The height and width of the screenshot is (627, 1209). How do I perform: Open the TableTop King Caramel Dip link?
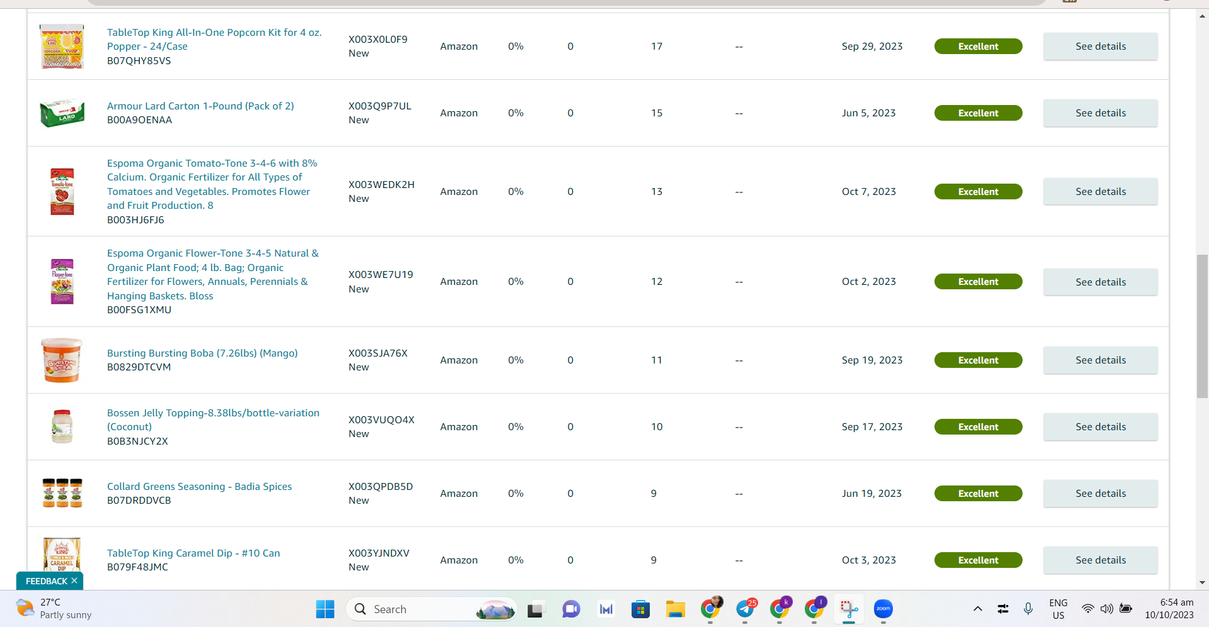click(x=193, y=553)
